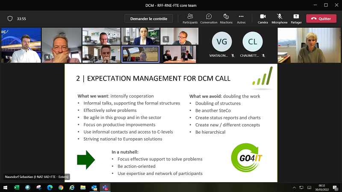Viewport: 342px width, 192px height.
Task: Click the shield security icon beside the timer
Action: coord(10,19)
